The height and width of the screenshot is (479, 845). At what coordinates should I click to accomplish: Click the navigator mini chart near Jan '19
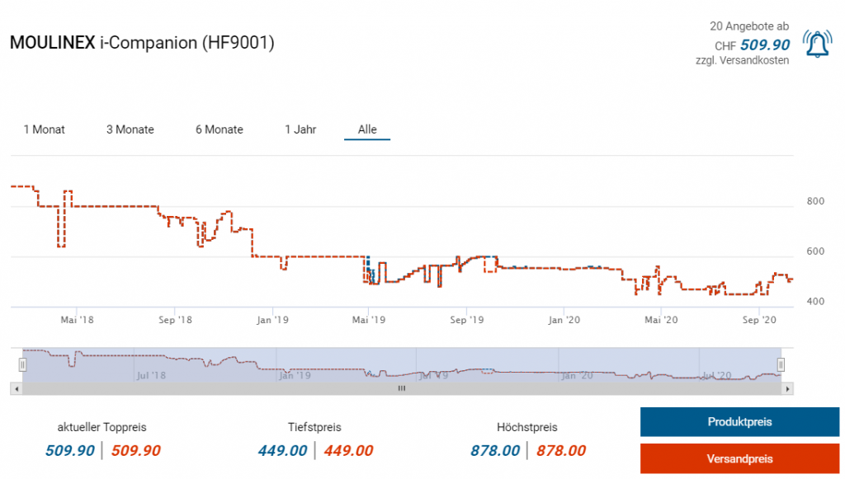coord(294,369)
